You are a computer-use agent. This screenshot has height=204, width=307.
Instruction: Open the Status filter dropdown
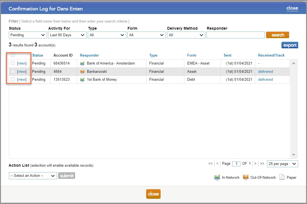click(28, 35)
